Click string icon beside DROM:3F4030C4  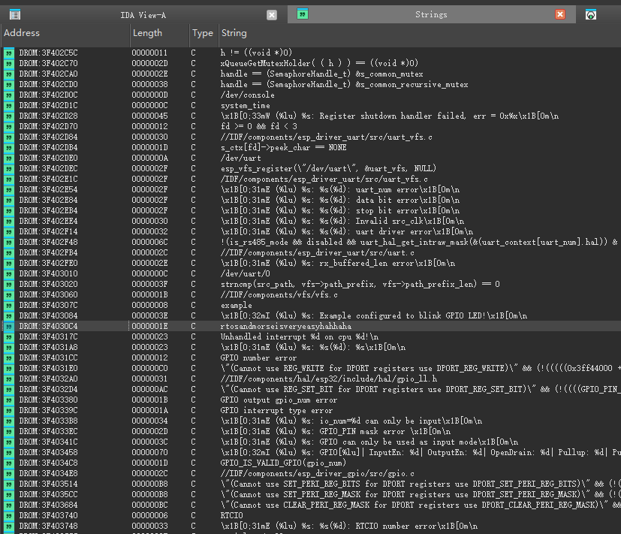(9, 327)
